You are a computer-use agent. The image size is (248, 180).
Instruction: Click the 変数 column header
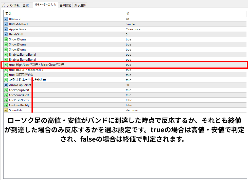click(8, 14)
